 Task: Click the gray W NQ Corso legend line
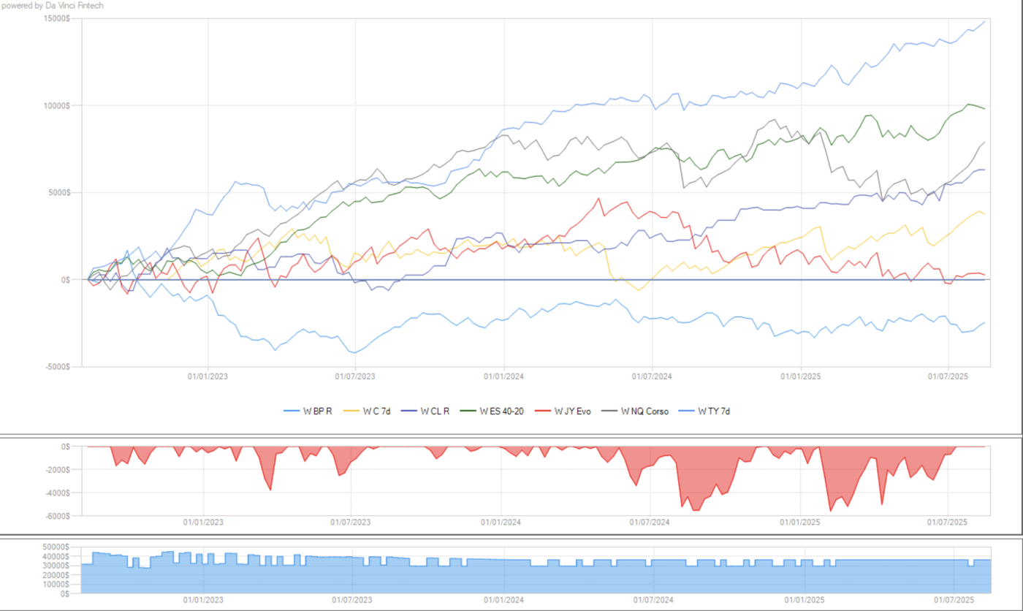(x=610, y=411)
